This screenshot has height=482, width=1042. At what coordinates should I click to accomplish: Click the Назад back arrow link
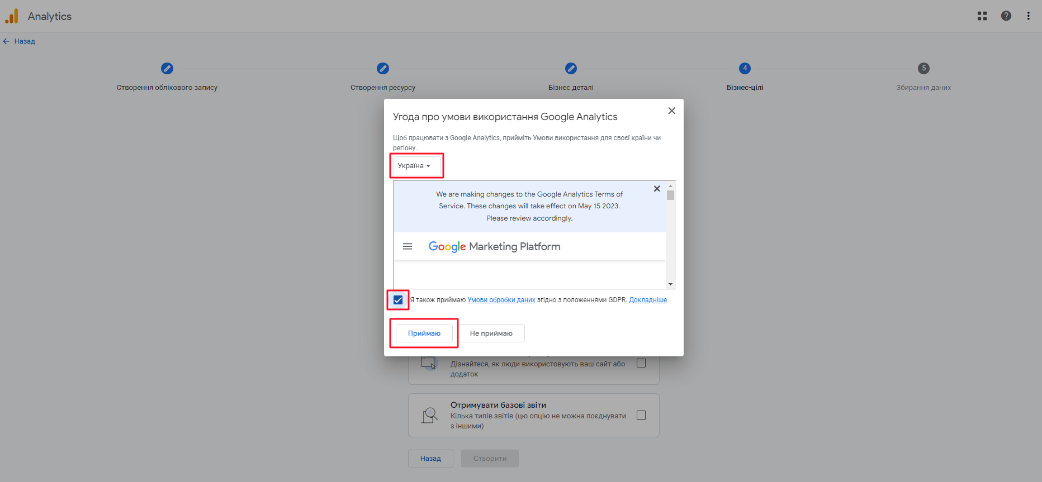[x=19, y=41]
